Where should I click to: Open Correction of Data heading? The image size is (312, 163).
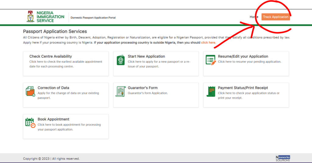pyautogui.click(x=53, y=88)
